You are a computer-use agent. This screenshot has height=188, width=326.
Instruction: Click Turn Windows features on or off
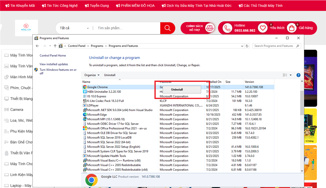[58, 71]
